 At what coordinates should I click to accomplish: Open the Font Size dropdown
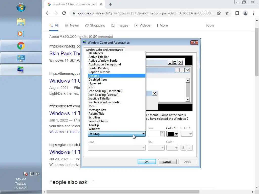[156, 148]
